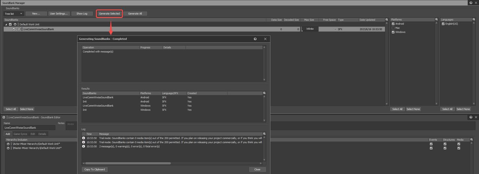Click the second Trial mode info icon

83,142
